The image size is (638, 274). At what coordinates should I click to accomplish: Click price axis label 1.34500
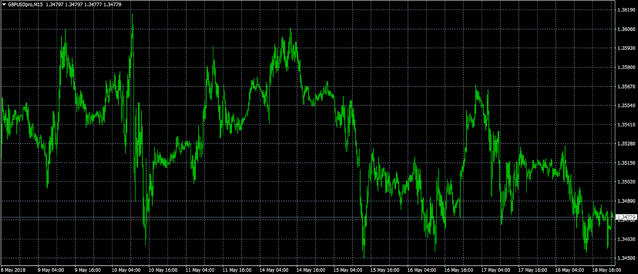626,258
